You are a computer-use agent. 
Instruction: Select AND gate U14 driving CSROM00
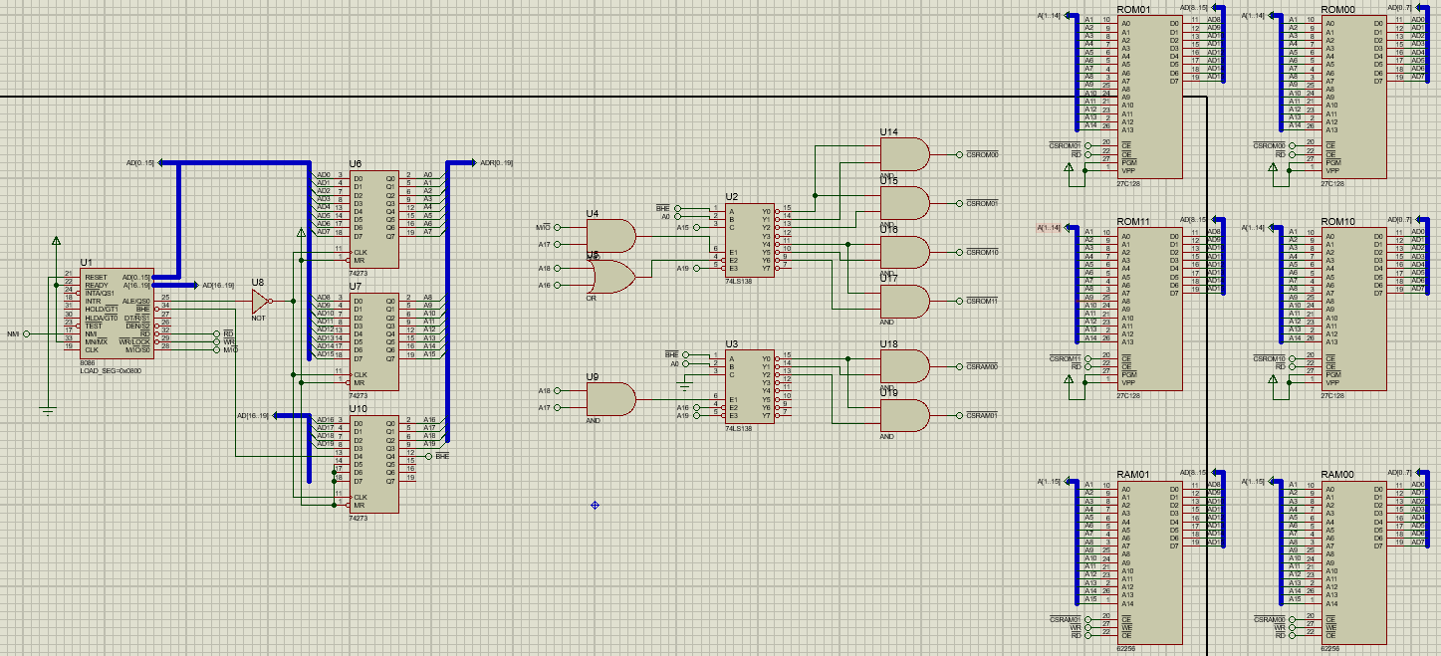903,154
